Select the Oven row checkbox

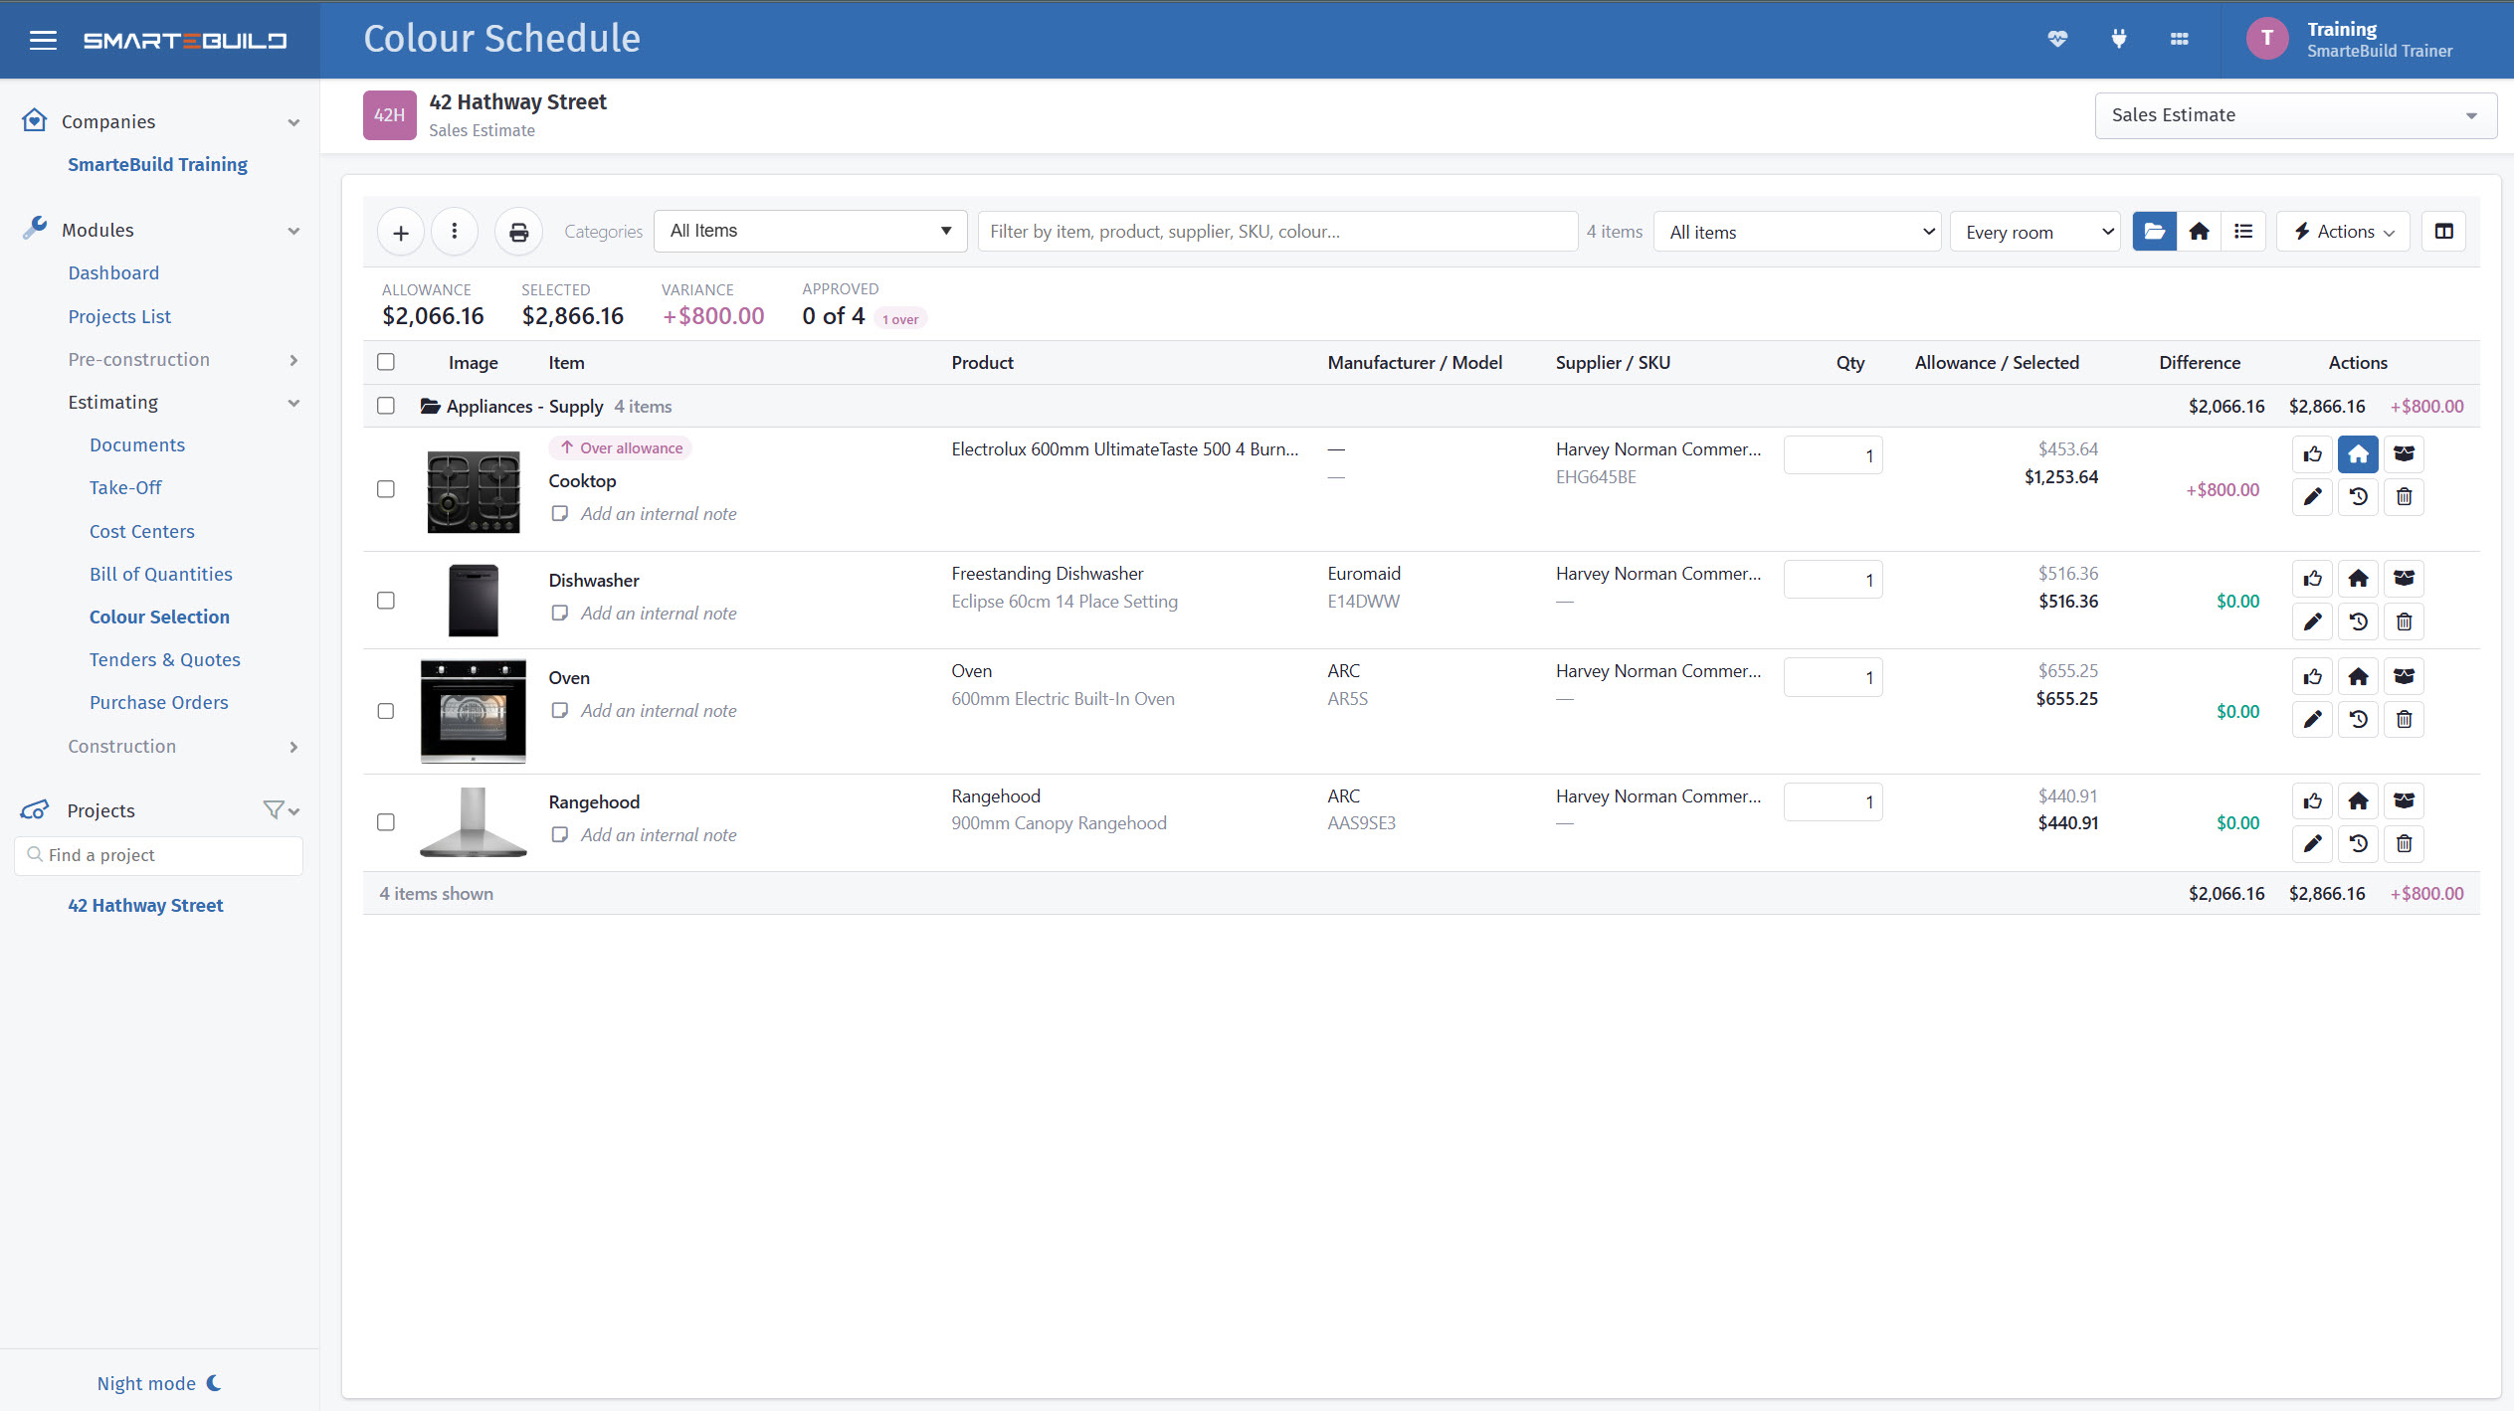click(386, 711)
